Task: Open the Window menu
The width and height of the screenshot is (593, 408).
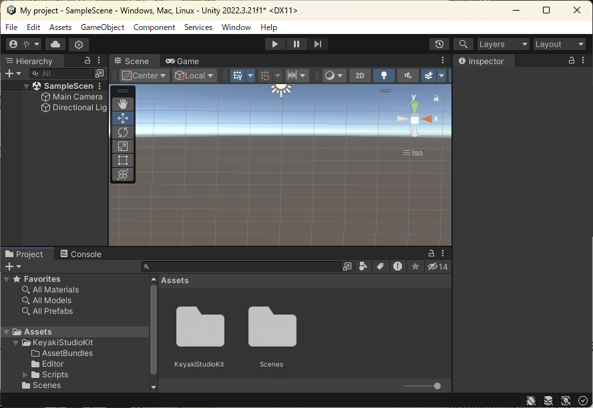Action: click(x=236, y=27)
